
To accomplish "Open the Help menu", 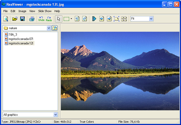I will tap(57, 11).
